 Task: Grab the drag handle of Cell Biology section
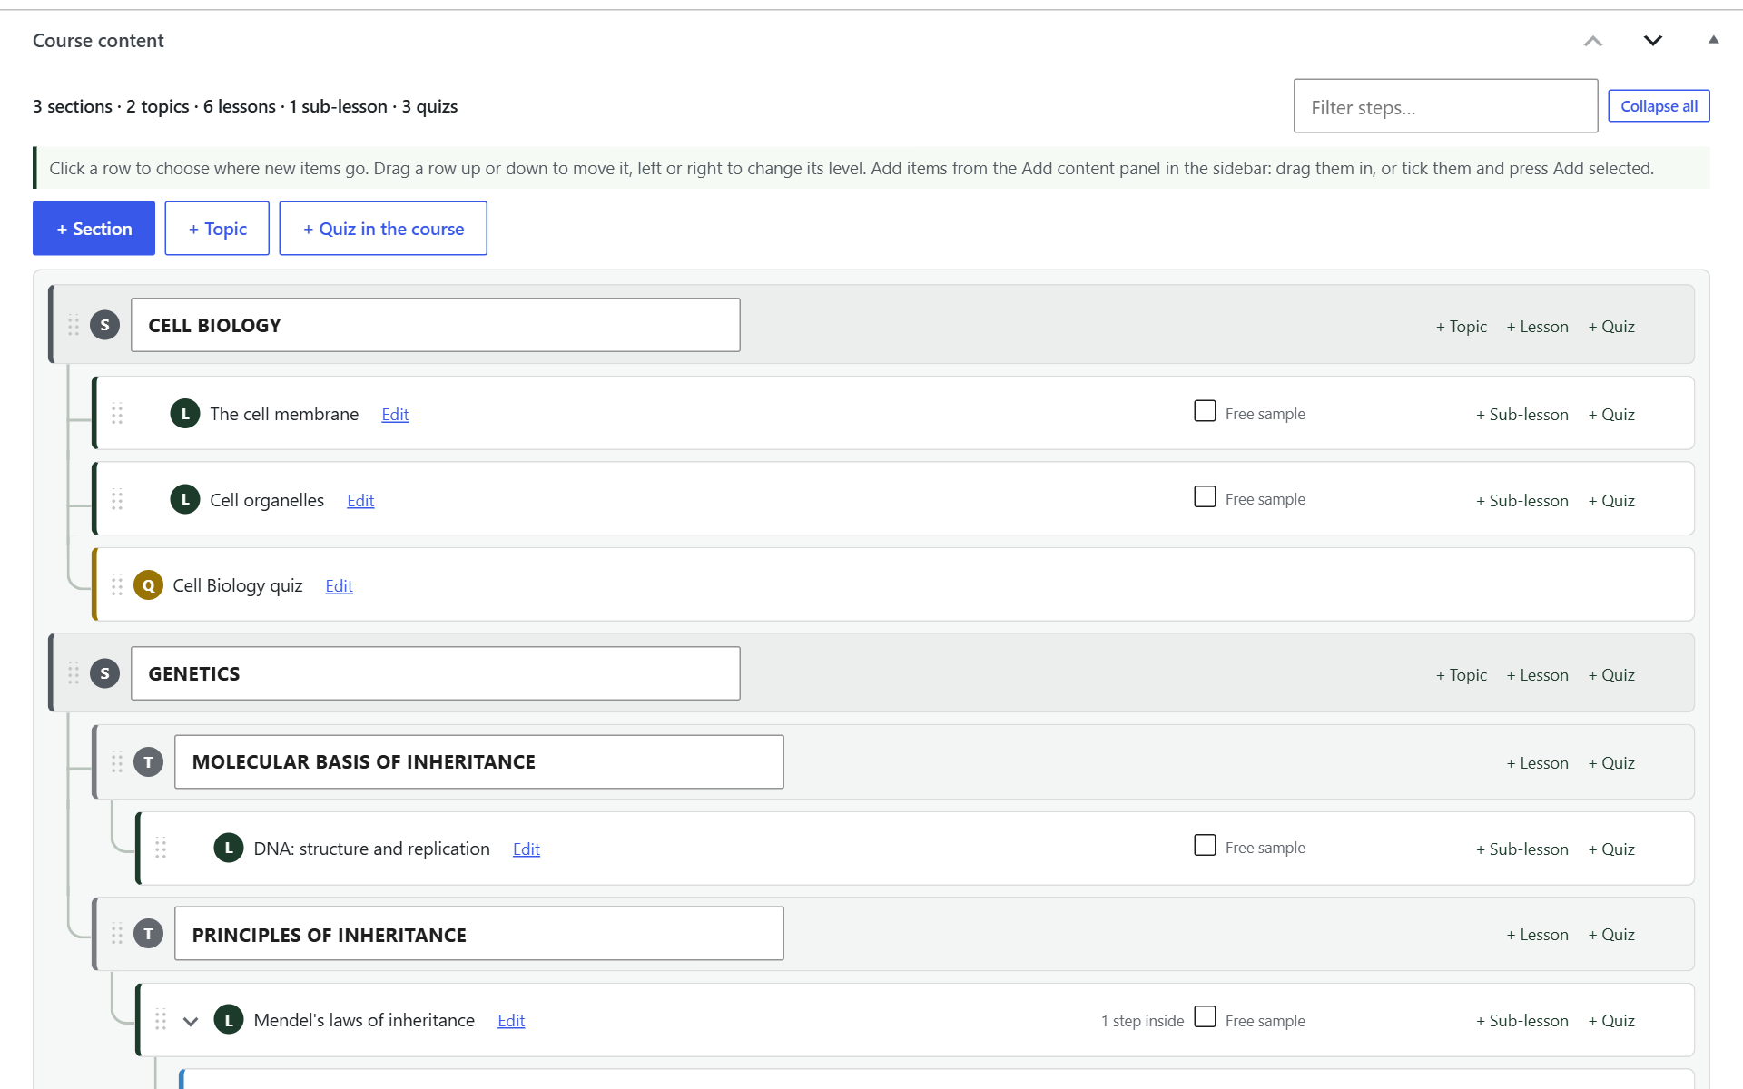tap(74, 325)
